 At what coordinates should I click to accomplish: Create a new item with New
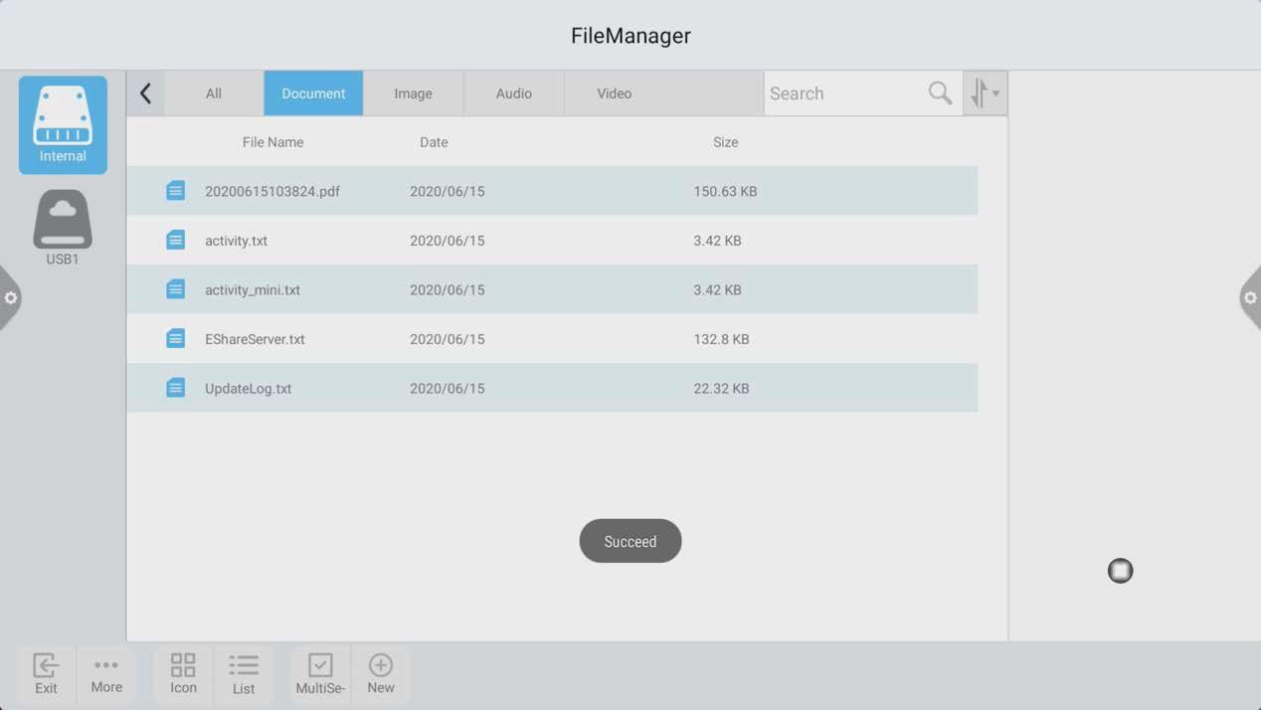381,673
